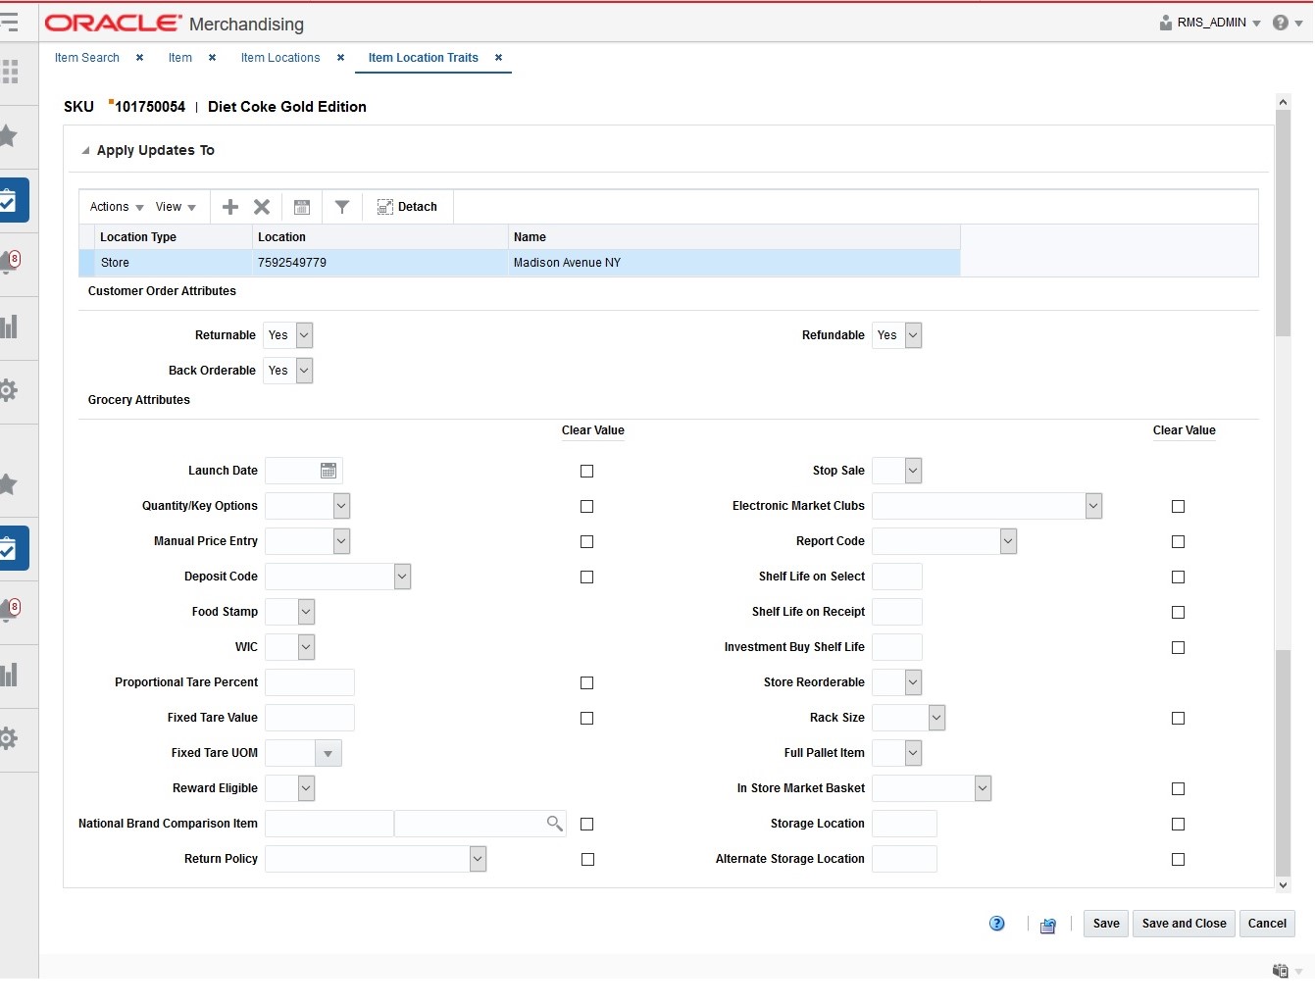Screen dimensions: 1315x1005
Task: Check the Clear Value box beside Report Code
Action: (x=1178, y=541)
